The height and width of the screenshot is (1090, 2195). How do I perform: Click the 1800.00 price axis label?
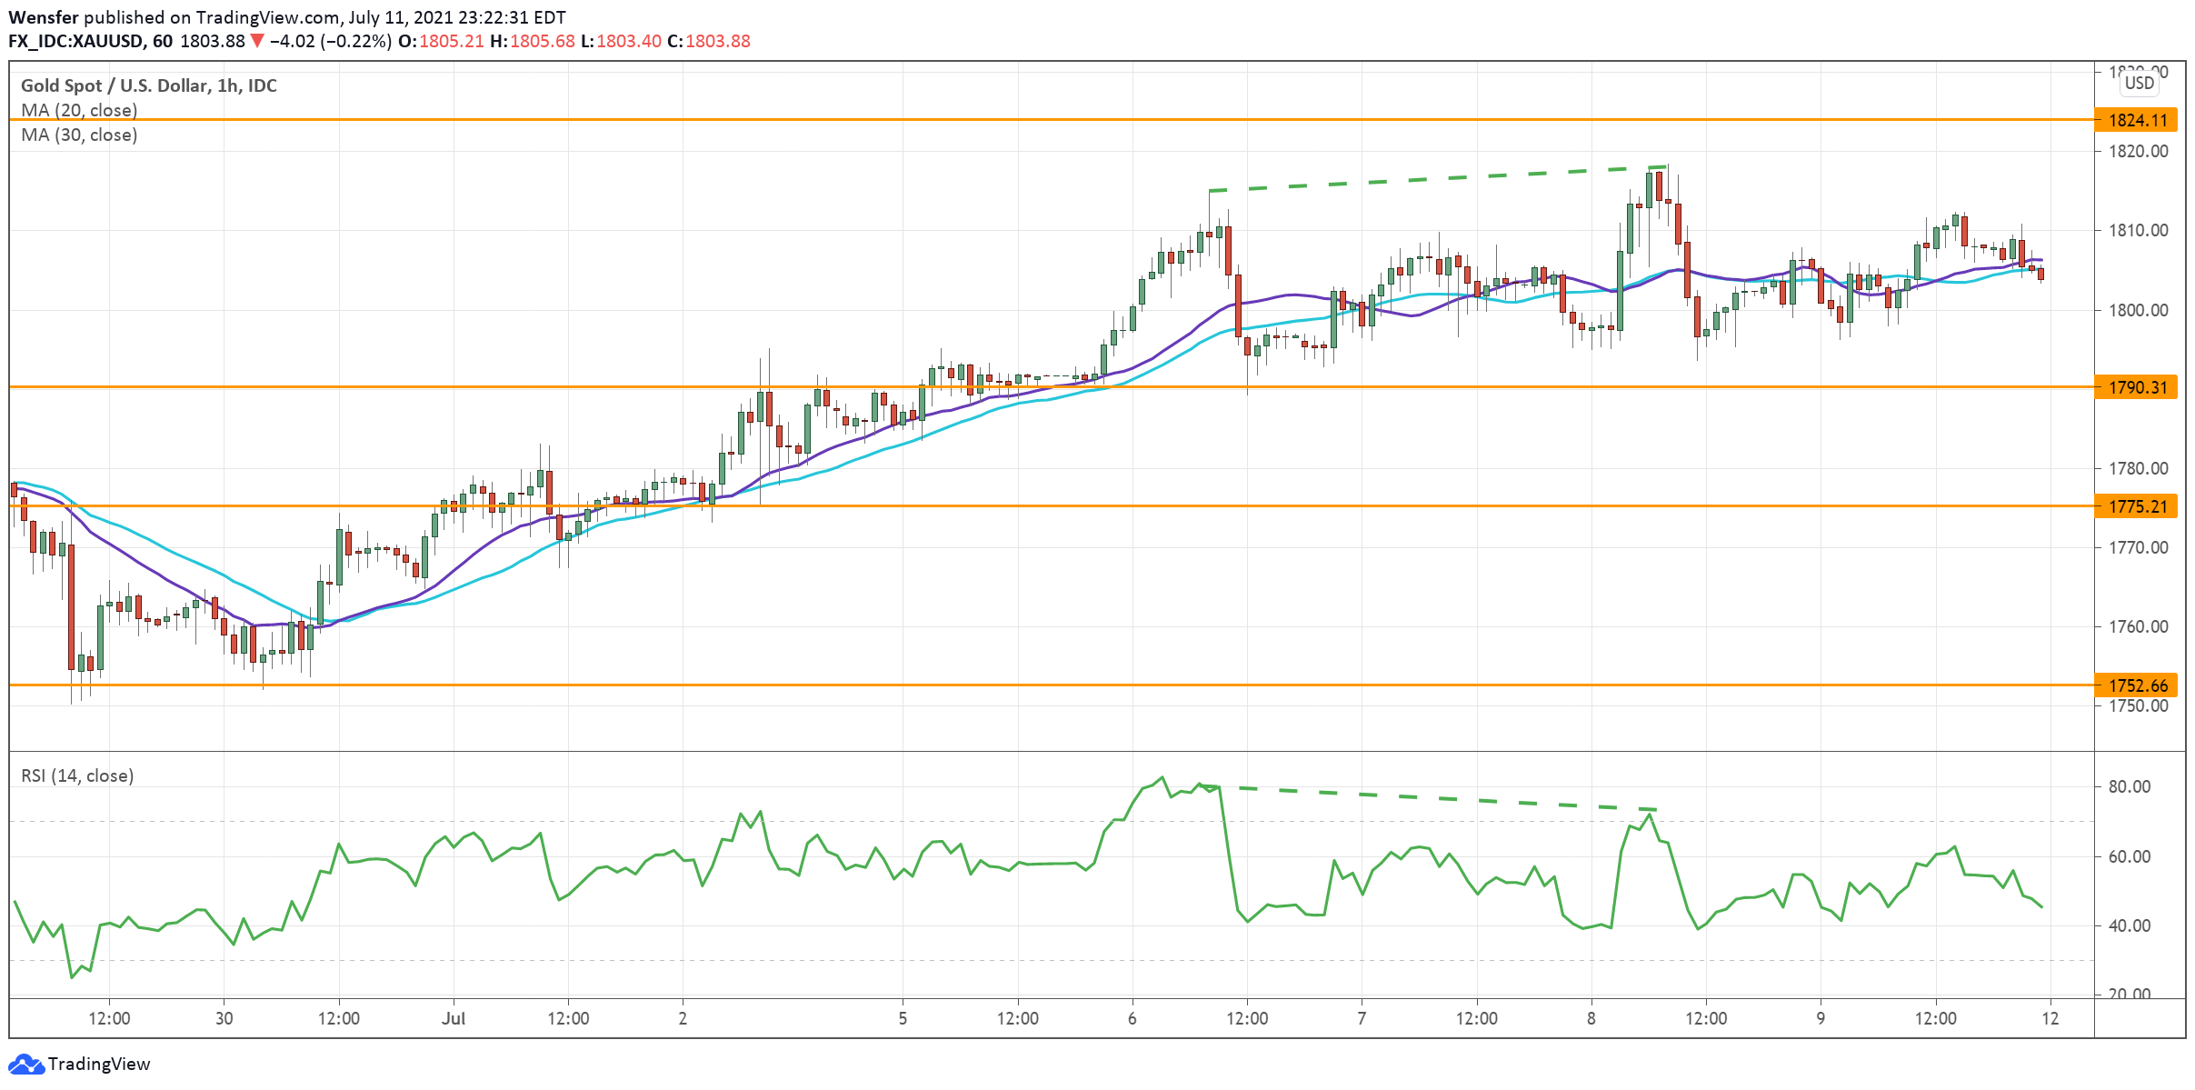coord(2138,310)
